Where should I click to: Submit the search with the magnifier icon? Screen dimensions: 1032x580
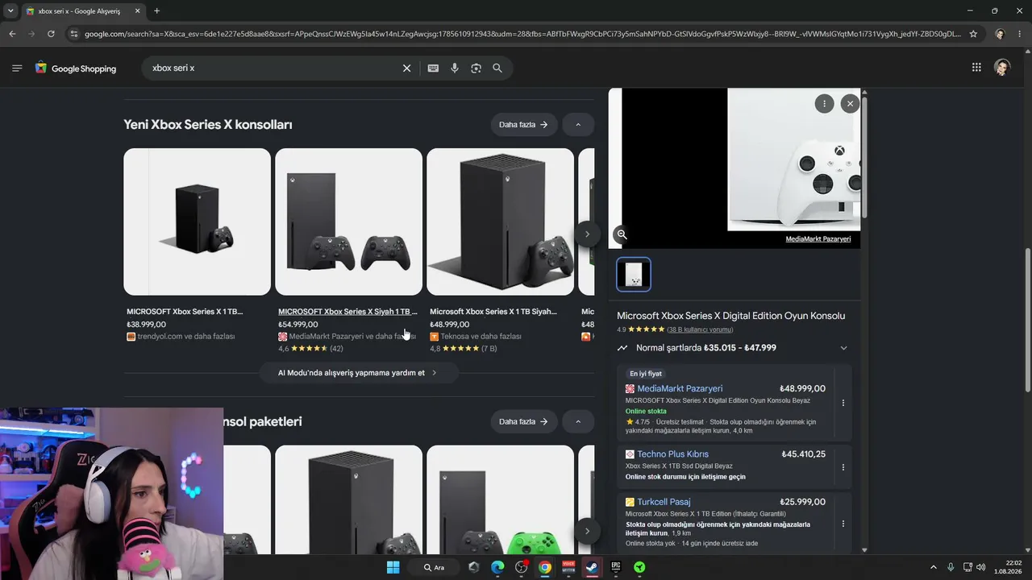(x=497, y=68)
